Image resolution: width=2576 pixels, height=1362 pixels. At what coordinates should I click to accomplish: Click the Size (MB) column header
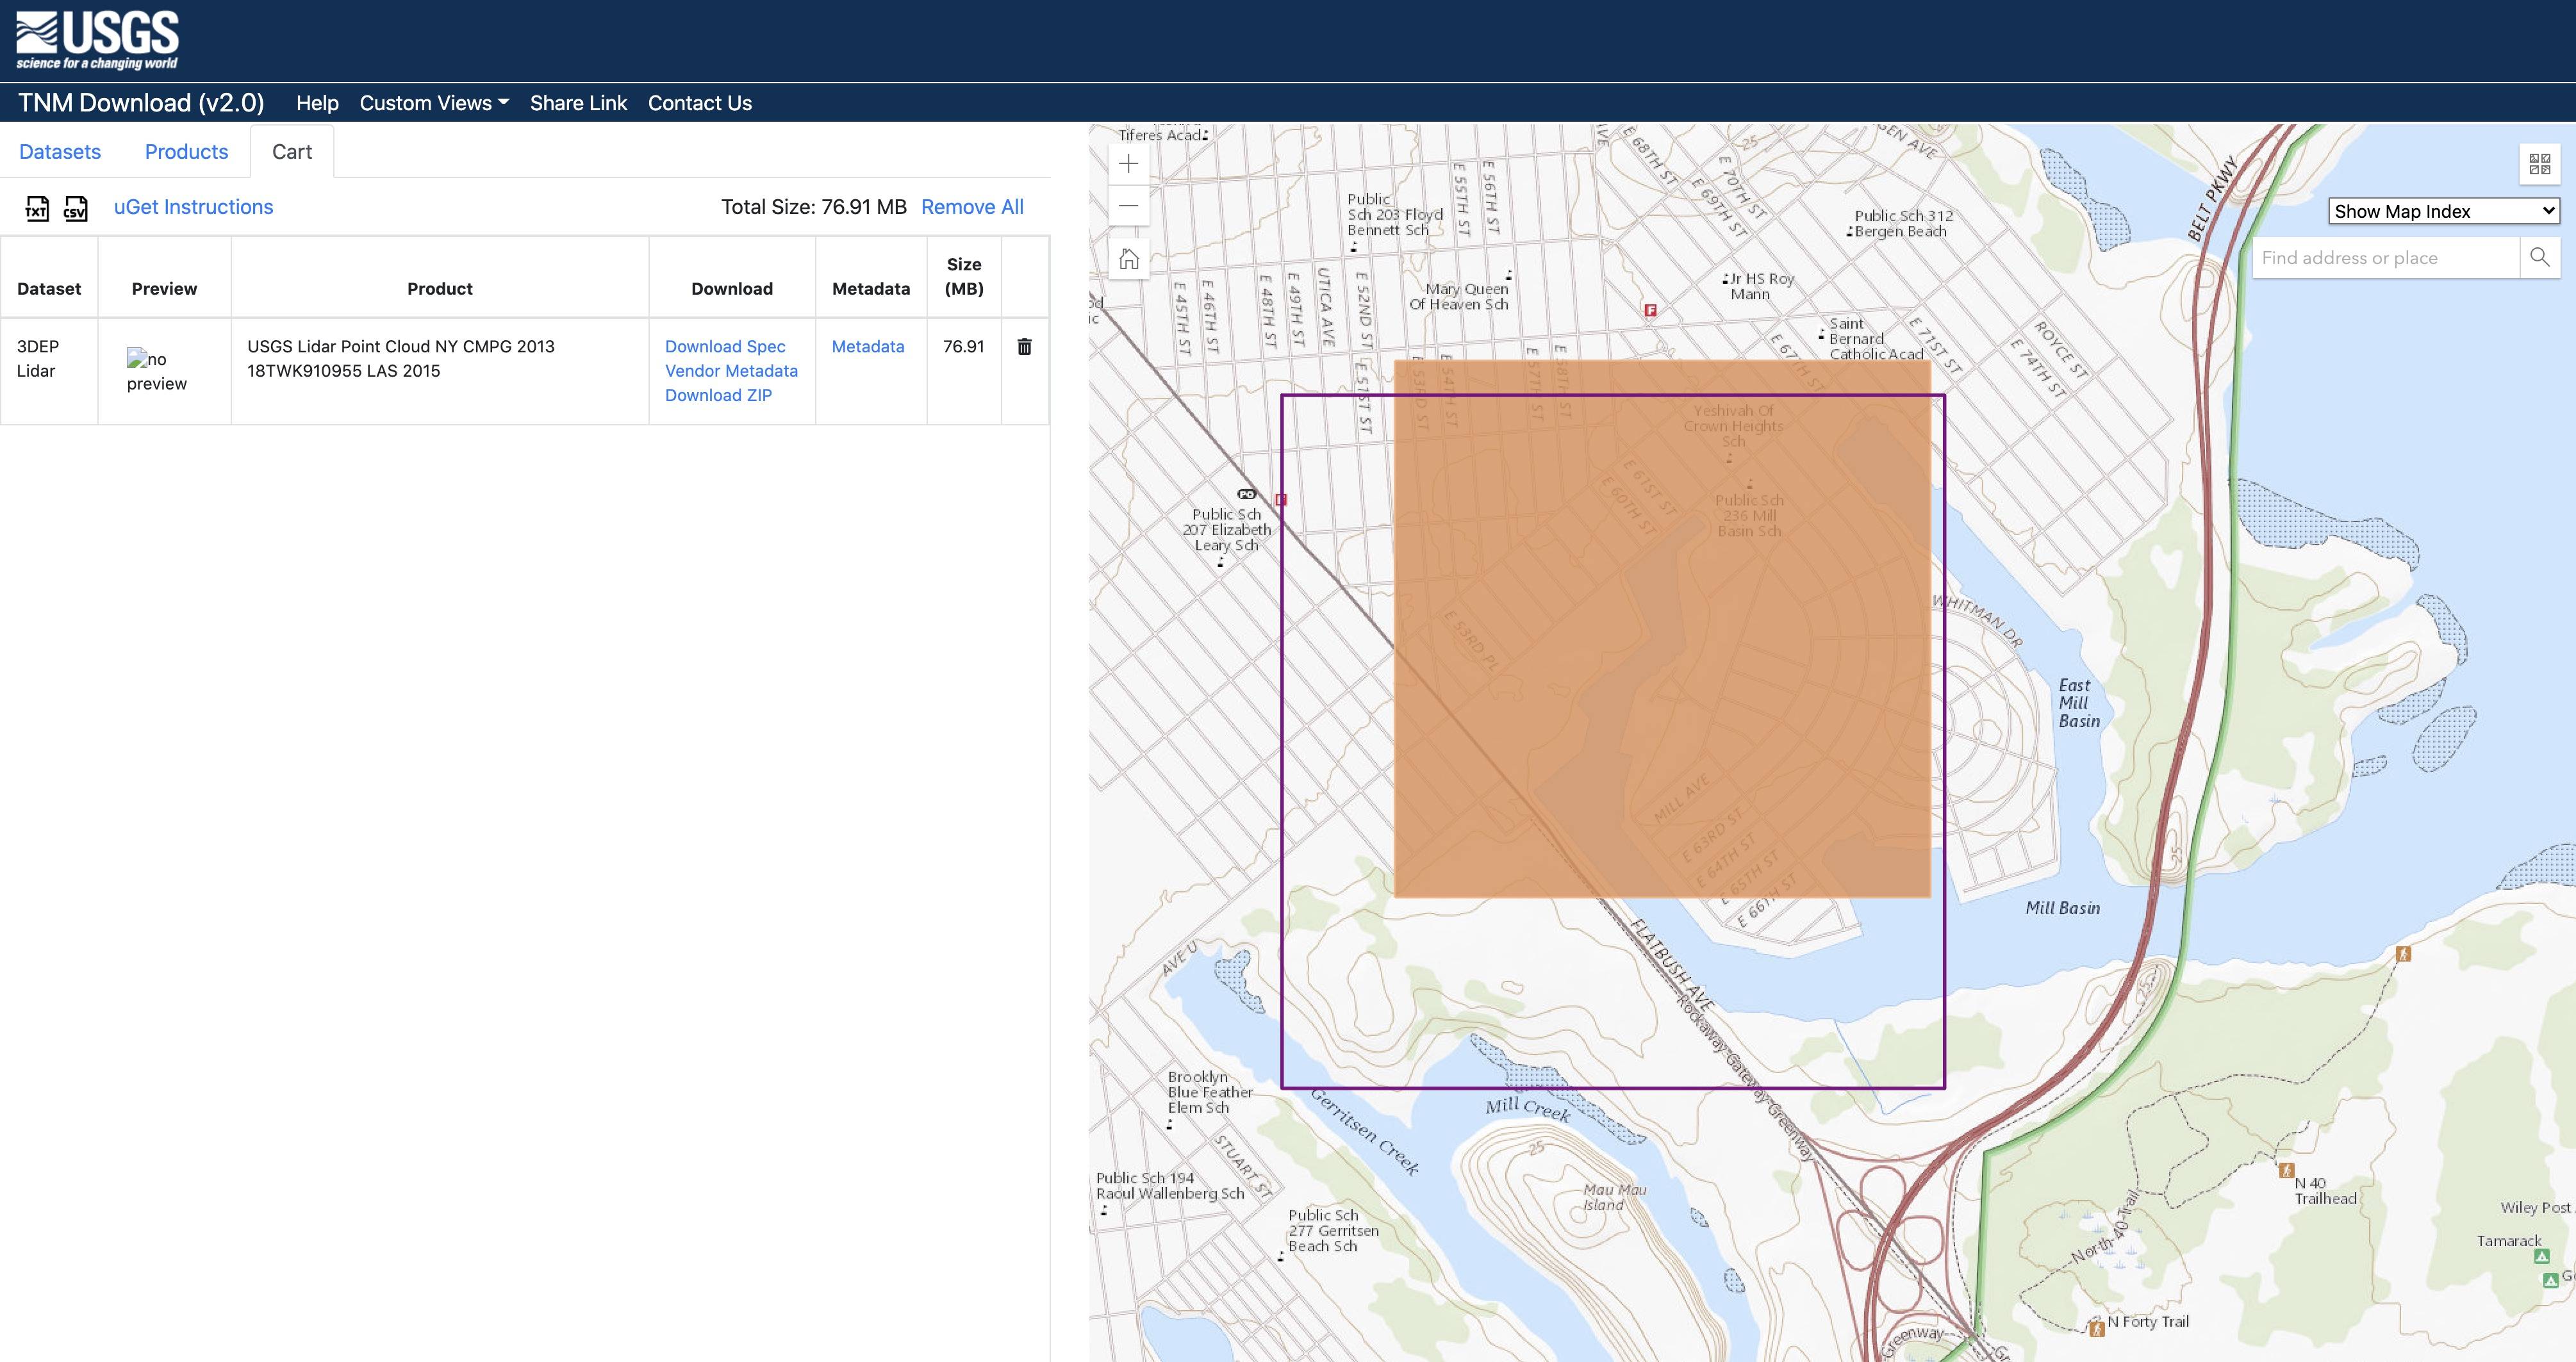[x=964, y=276]
